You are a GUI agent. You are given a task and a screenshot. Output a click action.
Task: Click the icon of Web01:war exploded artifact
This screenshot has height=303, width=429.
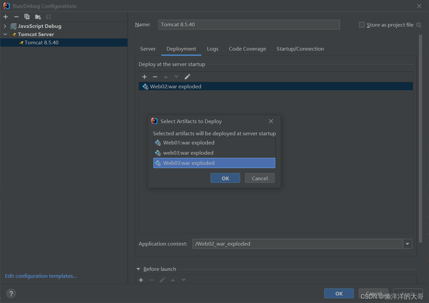pyautogui.click(x=158, y=143)
